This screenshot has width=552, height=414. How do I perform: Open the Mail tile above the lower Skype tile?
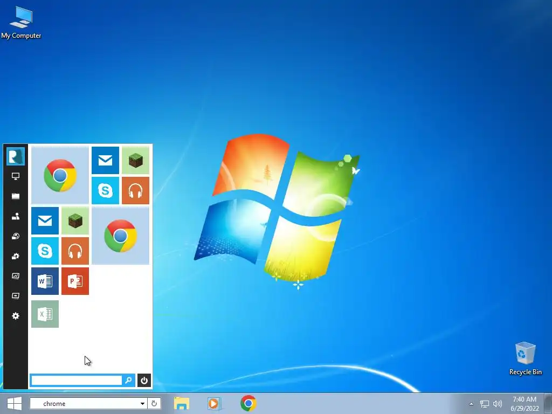45,220
